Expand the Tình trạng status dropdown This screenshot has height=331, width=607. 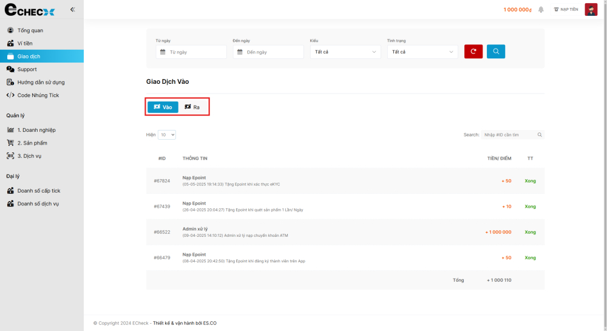pyautogui.click(x=422, y=52)
